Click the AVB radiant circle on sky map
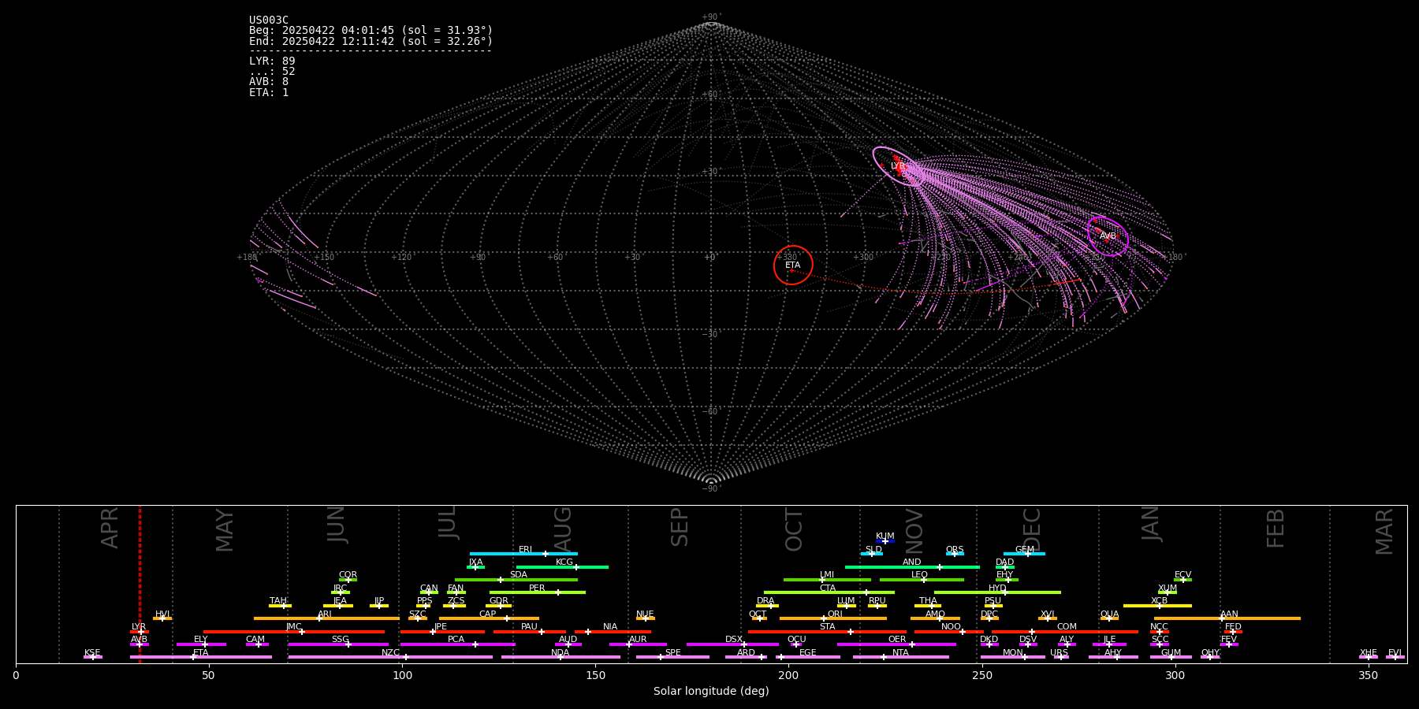The width and height of the screenshot is (1419, 709). coord(1108,236)
